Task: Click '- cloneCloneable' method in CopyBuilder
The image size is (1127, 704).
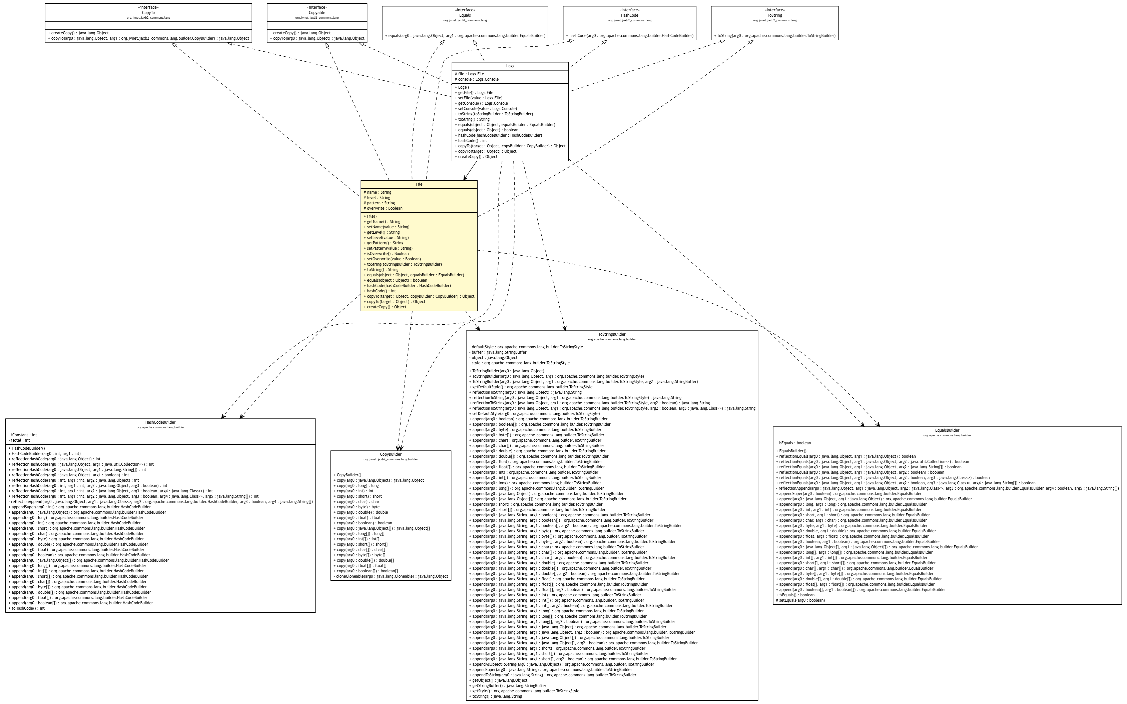Action: pyautogui.click(x=391, y=576)
